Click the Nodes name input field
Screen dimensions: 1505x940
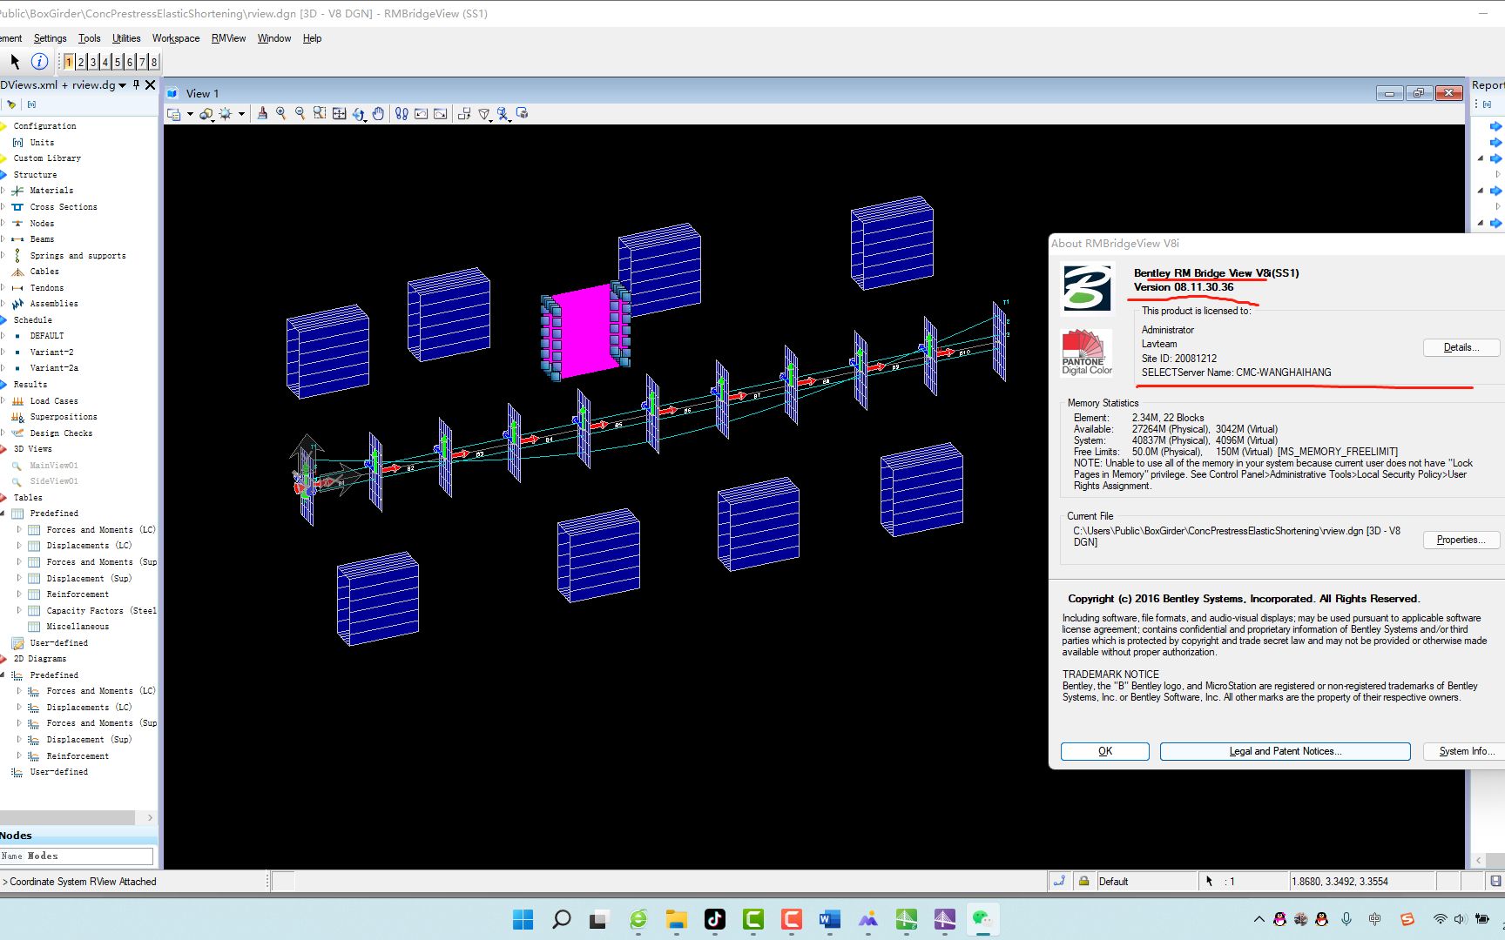pyautogui.click(x=78, y=856)
